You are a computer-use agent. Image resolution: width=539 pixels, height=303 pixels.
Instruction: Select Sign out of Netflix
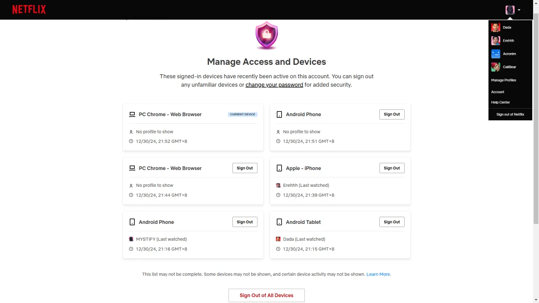pyautogui.click(x=510, y=114)
